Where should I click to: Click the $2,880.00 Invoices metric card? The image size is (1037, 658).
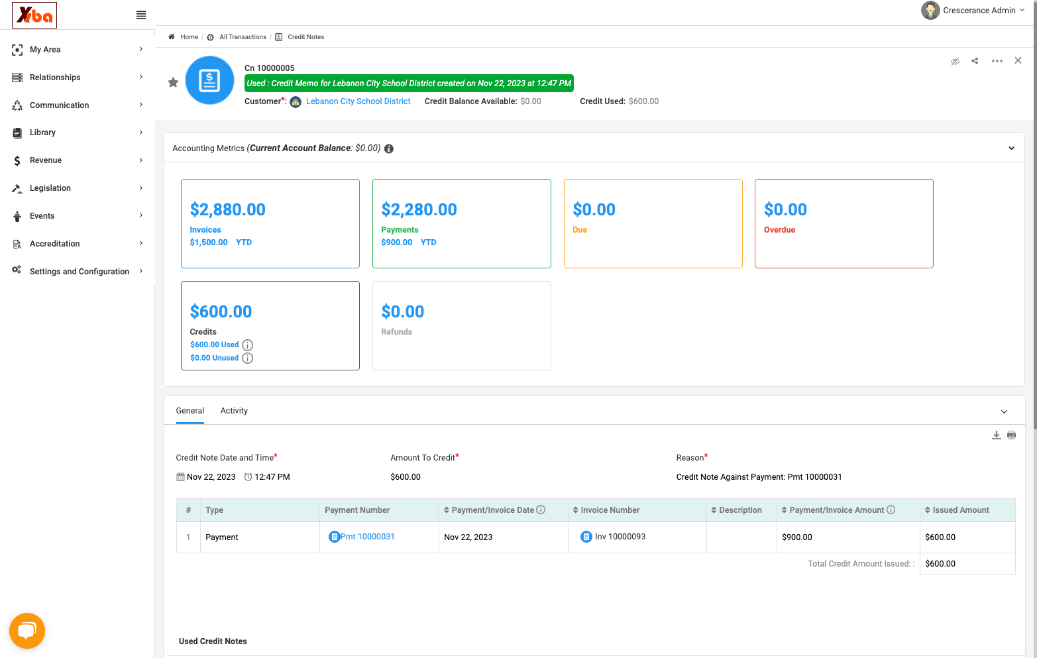270,223
